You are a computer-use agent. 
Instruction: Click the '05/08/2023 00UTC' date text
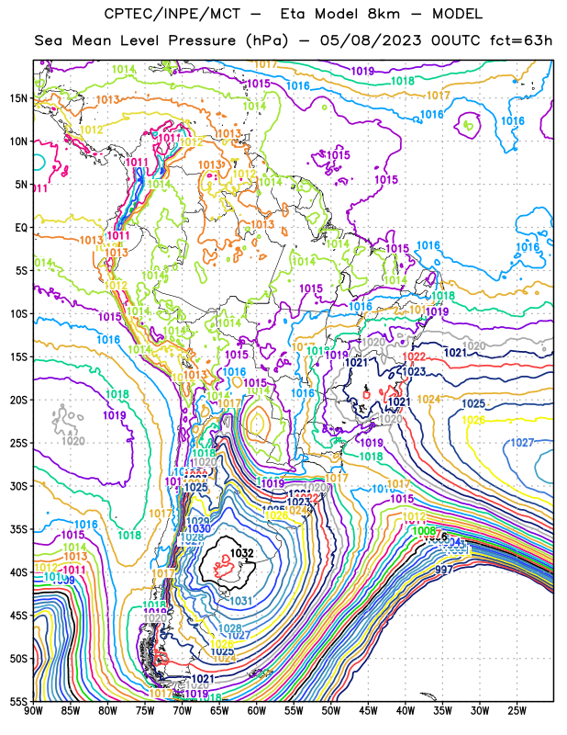[400, 40]
